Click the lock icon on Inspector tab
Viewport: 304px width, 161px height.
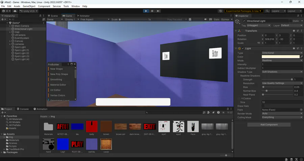pyautogui.click(x=298, y=15)
